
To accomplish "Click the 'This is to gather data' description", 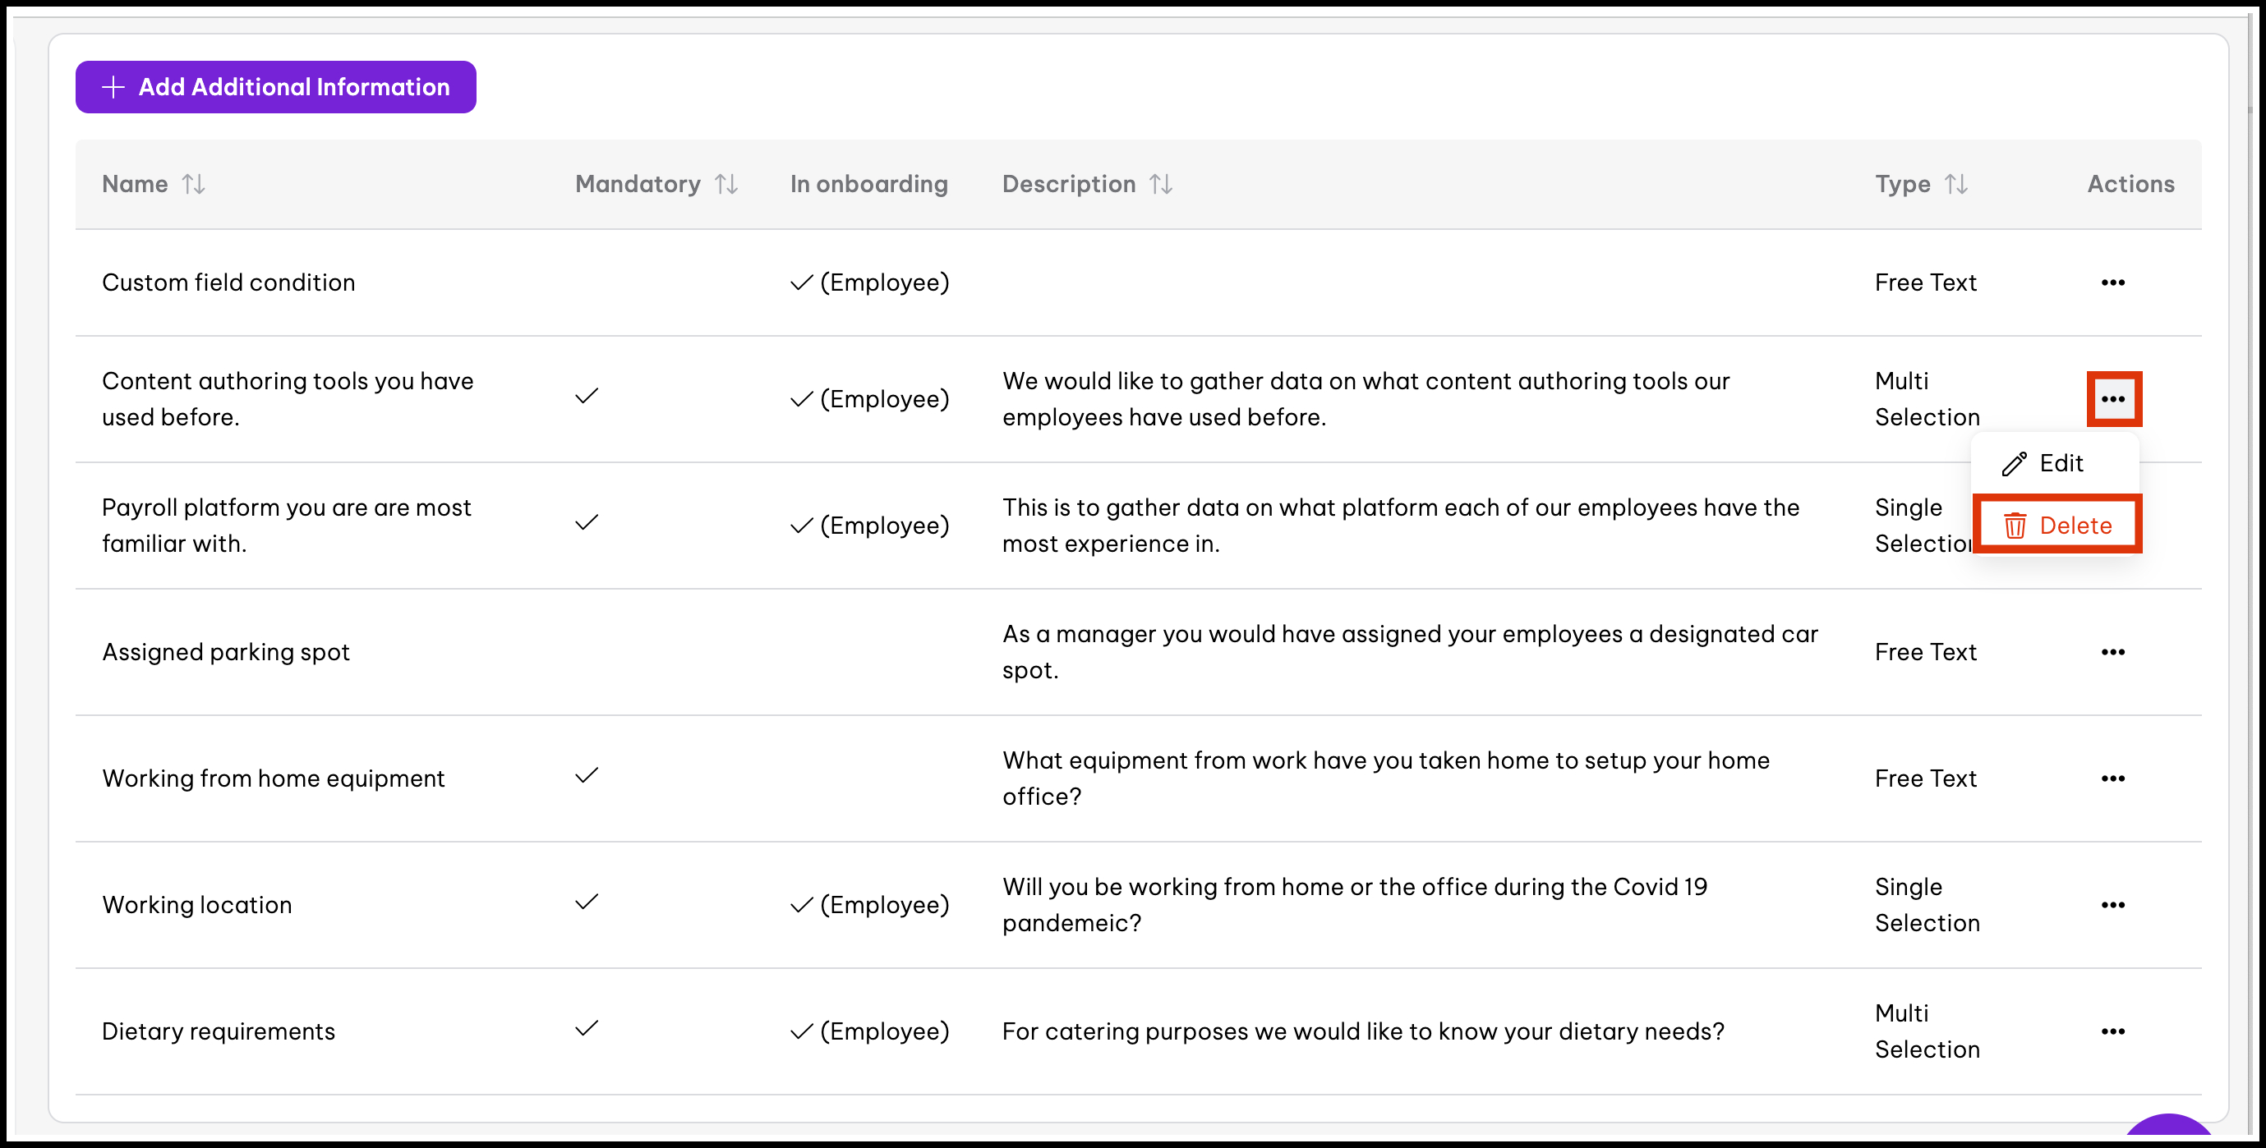I will (1400, 526).
